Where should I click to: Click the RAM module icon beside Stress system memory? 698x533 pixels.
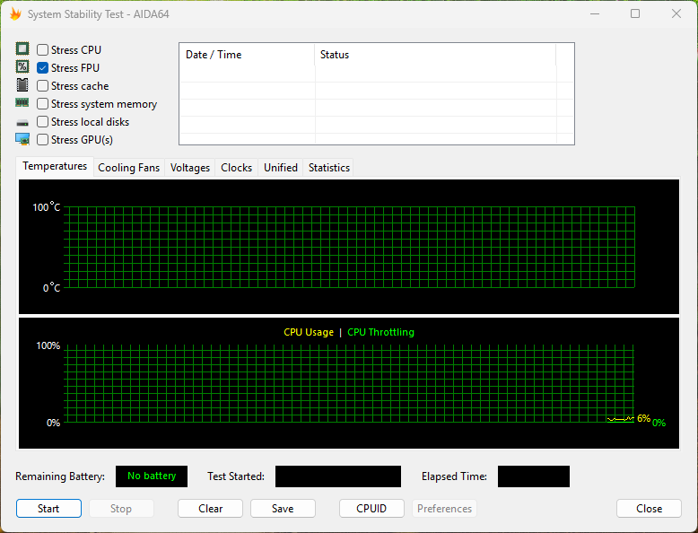(22, 103)
